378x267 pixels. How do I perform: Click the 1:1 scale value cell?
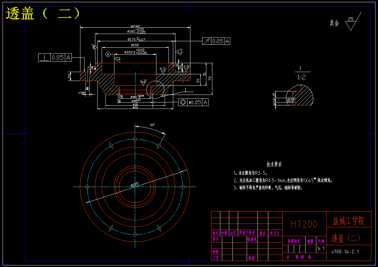(321, 249)
